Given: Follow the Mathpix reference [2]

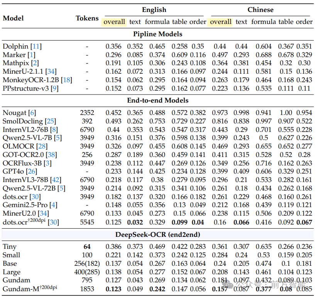Looking at the screenshot, I should (x=35, y=63).
